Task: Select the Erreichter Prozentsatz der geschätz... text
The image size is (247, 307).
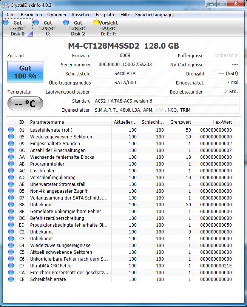Action: click(x=69, y=272)
